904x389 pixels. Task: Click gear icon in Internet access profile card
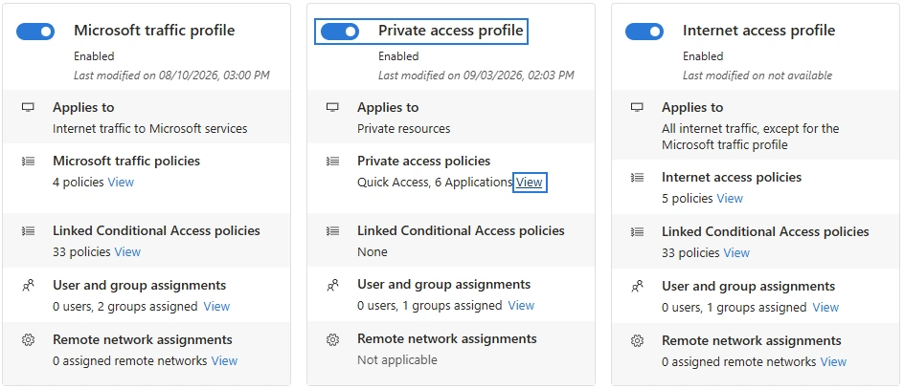tap(637, 340)
